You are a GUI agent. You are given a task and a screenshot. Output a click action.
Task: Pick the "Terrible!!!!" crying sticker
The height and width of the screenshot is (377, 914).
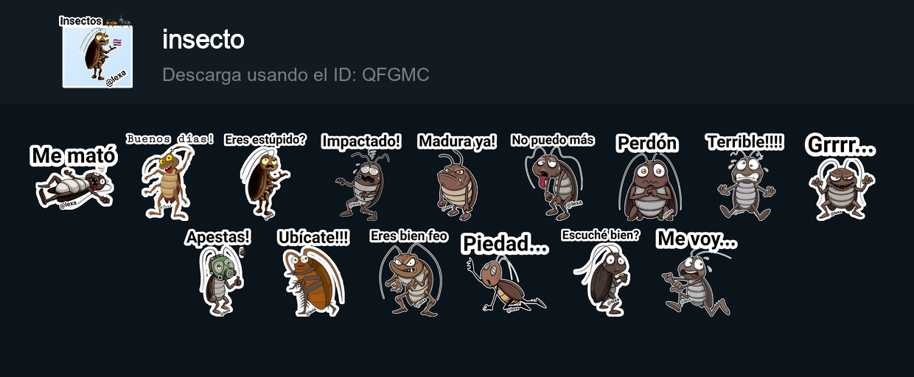744,177
